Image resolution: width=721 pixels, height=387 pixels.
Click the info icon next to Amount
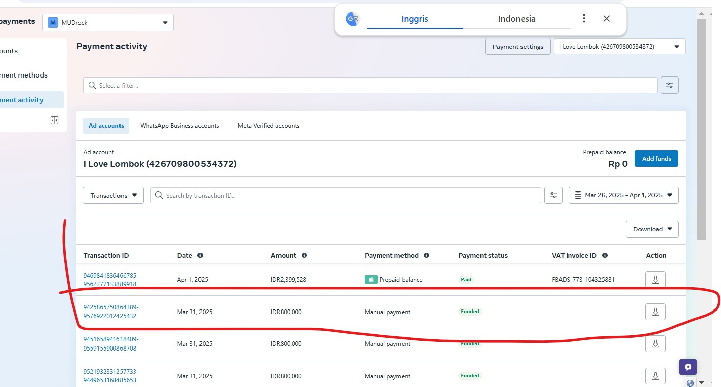pyautogui.click(x=304, y=256)
